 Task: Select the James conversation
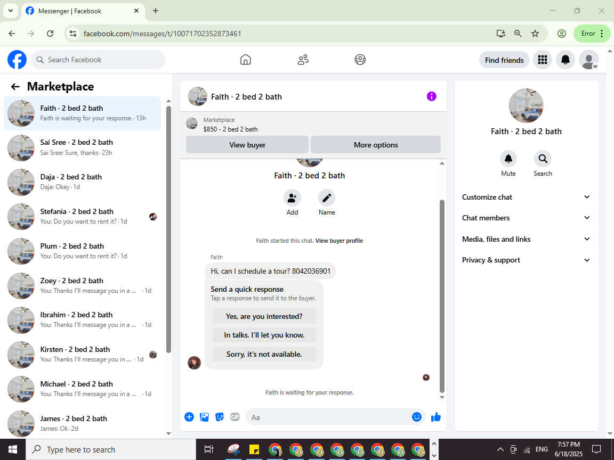(x=82, y=423)
